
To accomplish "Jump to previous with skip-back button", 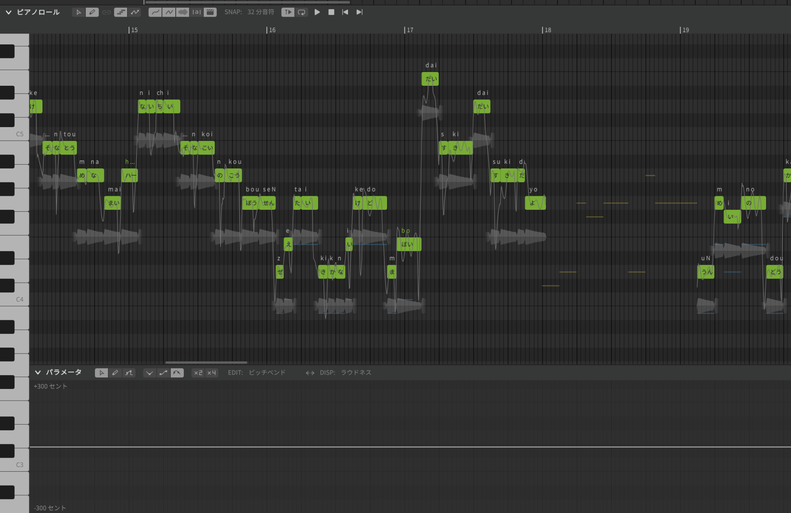I will click(345, 12).
